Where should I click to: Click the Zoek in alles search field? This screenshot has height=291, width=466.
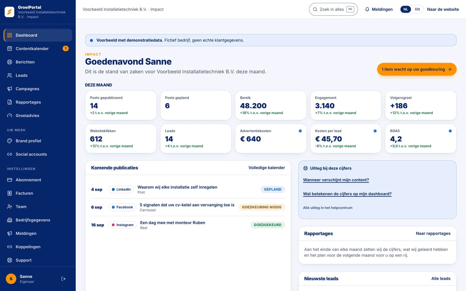click(x=333, y=9)
